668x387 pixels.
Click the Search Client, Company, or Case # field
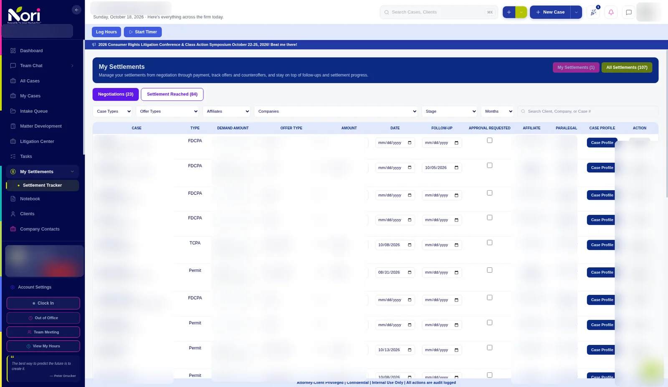tap(588, 111)
